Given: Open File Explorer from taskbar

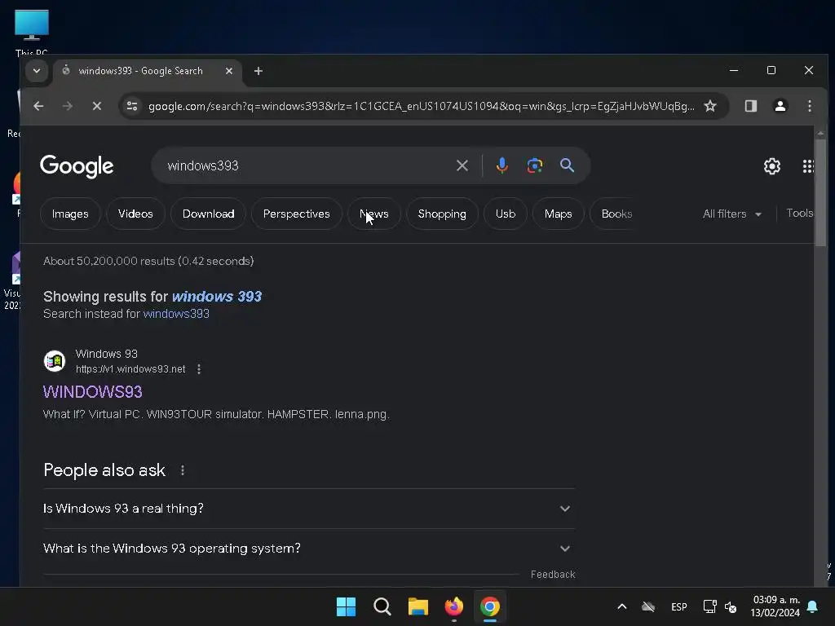Looking at the screenshot, I should click(418, 606).
